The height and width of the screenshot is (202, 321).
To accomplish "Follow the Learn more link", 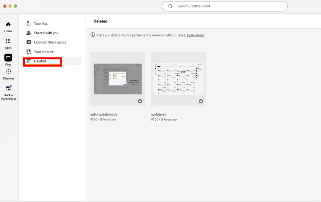I will pos(195,35).
